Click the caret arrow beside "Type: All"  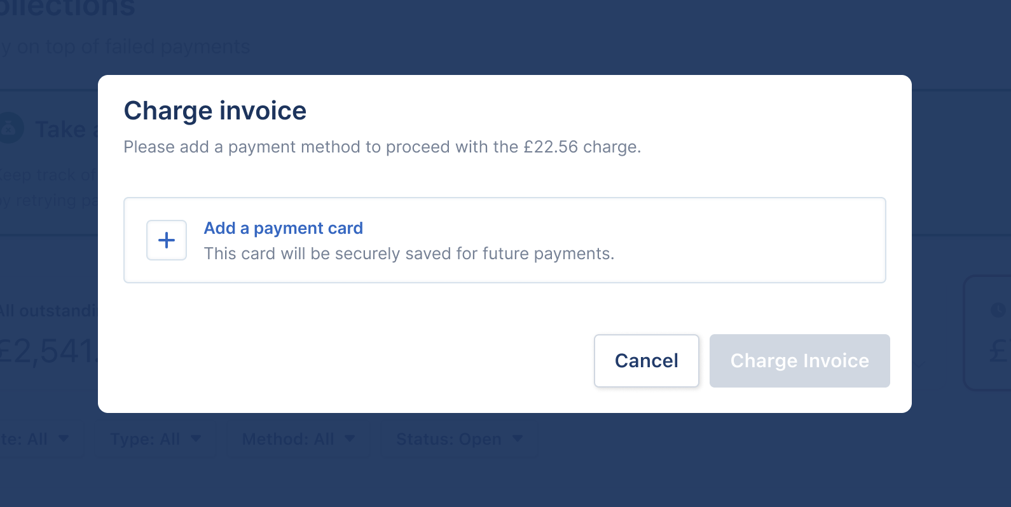coord(196,438)
